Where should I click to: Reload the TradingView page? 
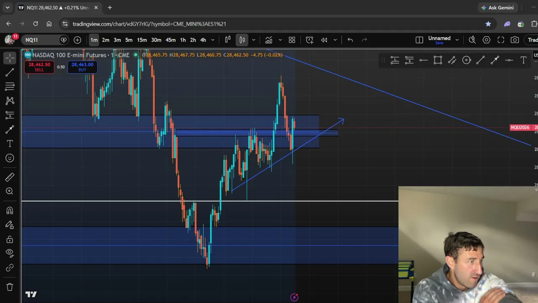(35, 24)
